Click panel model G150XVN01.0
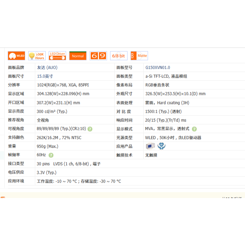Image resolution: width=245 pixels, height=245 pixels. click(x=157, y=67)
